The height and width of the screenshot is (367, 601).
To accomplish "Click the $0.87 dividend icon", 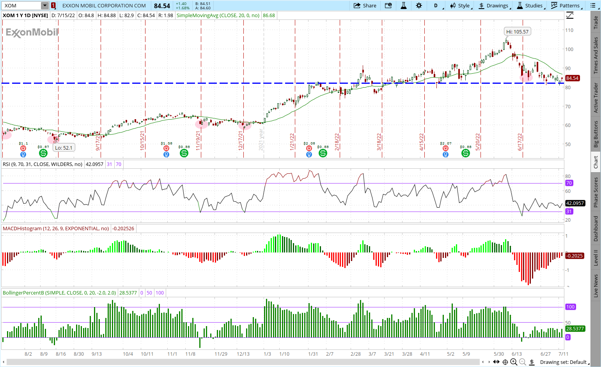I will (x=43, y=153).
